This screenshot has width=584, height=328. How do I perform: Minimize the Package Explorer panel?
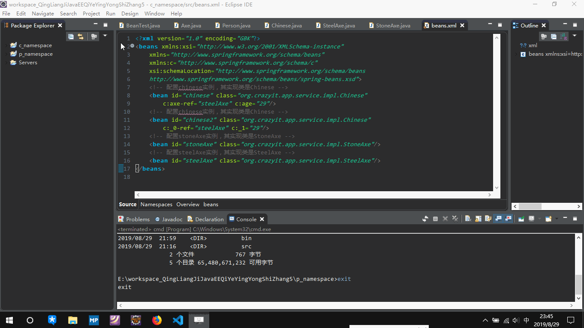(x=96, y=25)
